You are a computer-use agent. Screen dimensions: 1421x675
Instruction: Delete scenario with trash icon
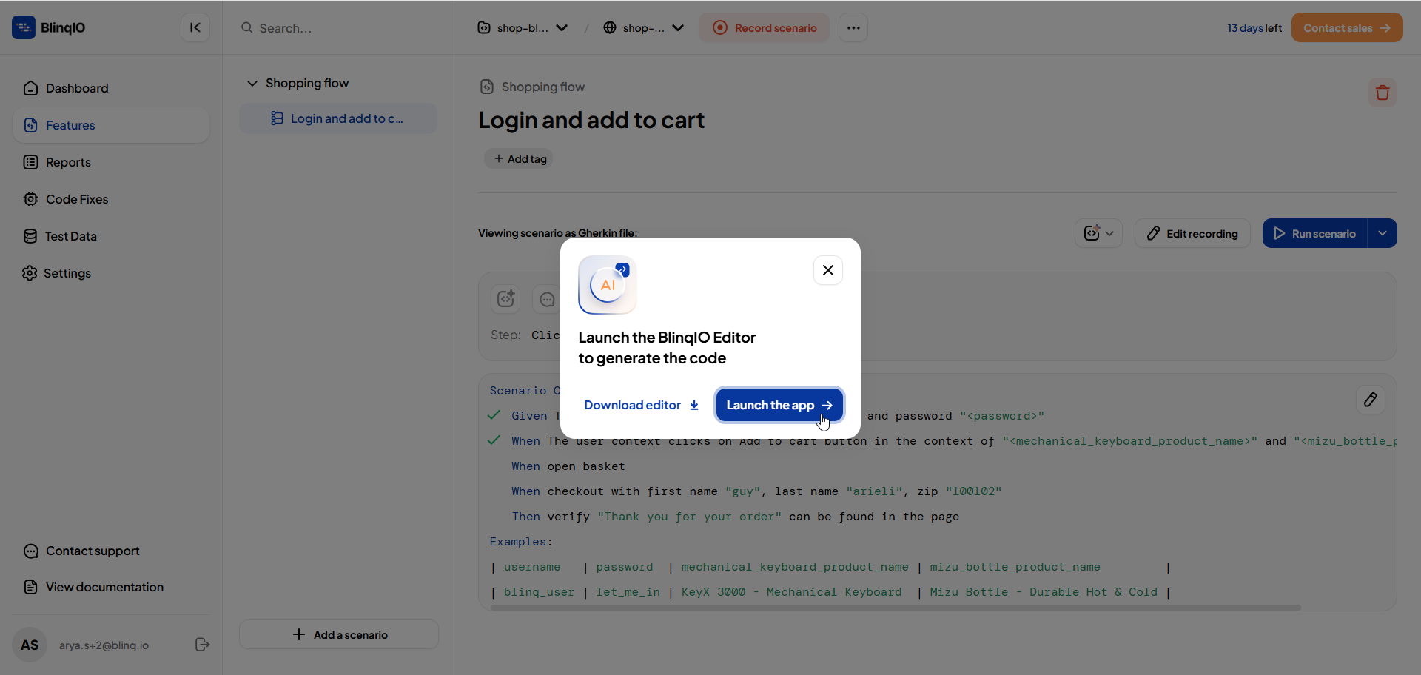point(1383,93)
